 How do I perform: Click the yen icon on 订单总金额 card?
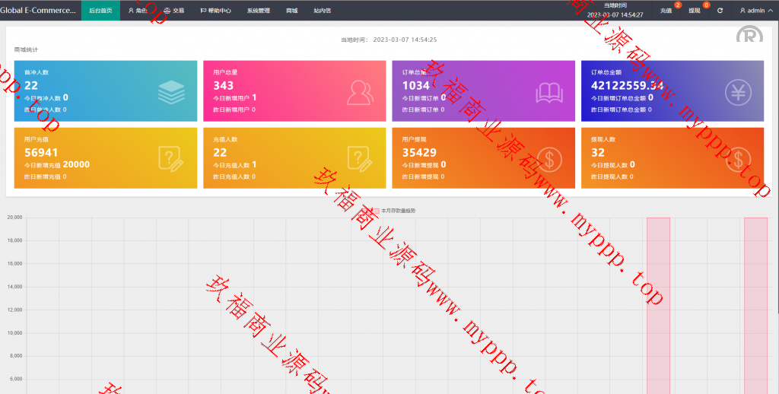(738, 92)
